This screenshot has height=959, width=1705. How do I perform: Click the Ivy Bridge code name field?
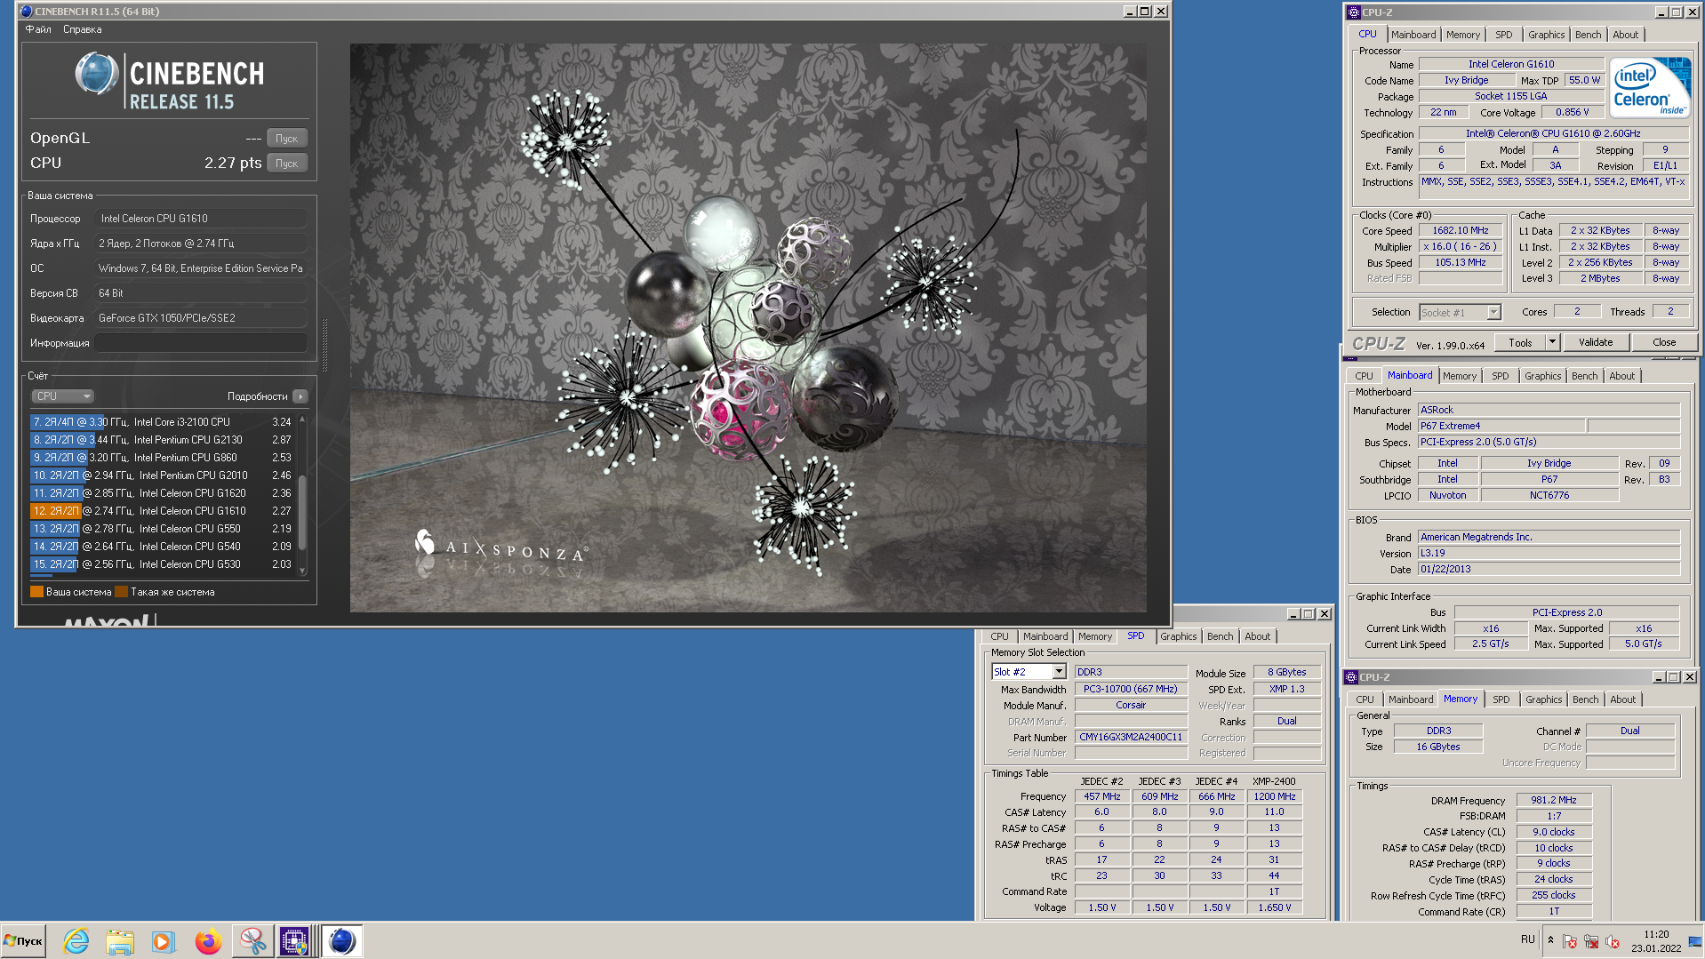click(x=1466, y=80)
